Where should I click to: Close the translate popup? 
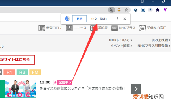click(x=125, y=19)
